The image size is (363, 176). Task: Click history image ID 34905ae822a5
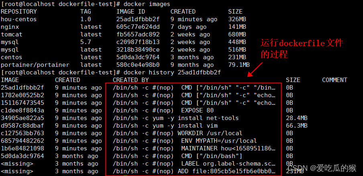click(22, 118)
